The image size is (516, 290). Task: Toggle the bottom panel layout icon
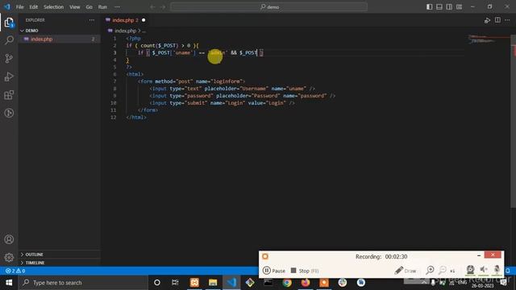pyautogui.click(x=439, y=7)
